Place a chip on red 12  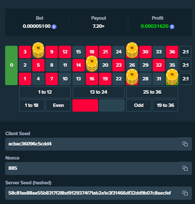pyautogui.click(x=65, y=52)
